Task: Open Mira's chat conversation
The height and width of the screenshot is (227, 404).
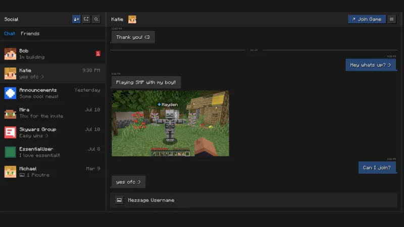Action: 53,112
